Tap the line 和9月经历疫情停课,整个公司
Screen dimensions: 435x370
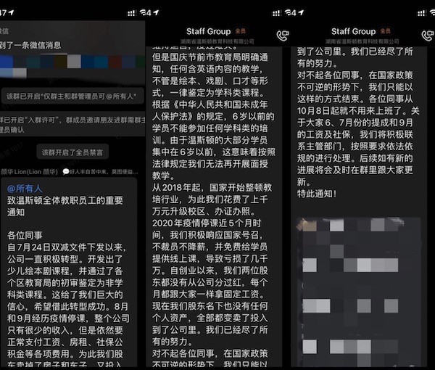[x=69, y=318]
